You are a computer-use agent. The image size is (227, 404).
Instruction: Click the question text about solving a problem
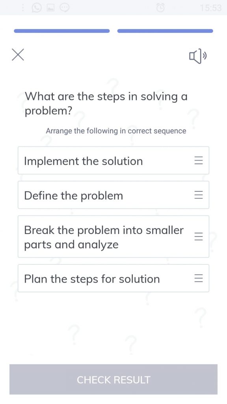[106, 104]
